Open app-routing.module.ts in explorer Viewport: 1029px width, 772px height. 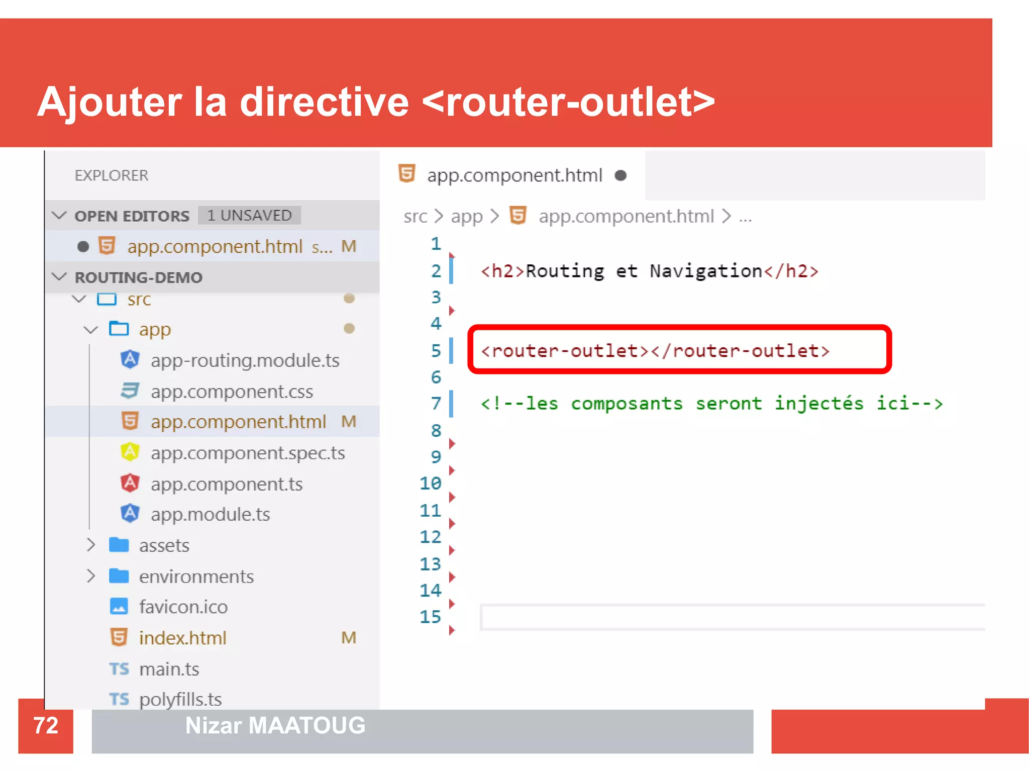click(245, 360)
